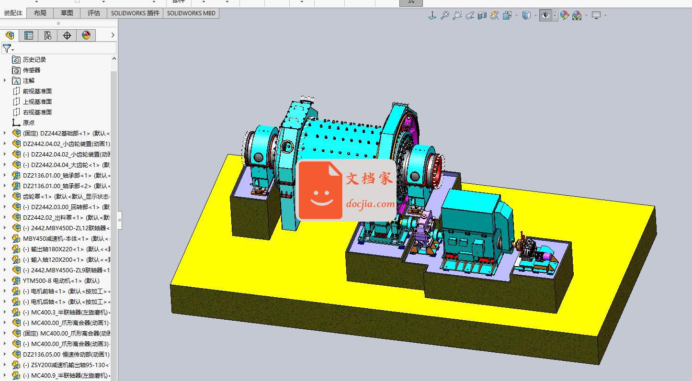Click the Dynamic Annotation Views icon
Screen dimensions: 692x381
(x=494, y=15)
